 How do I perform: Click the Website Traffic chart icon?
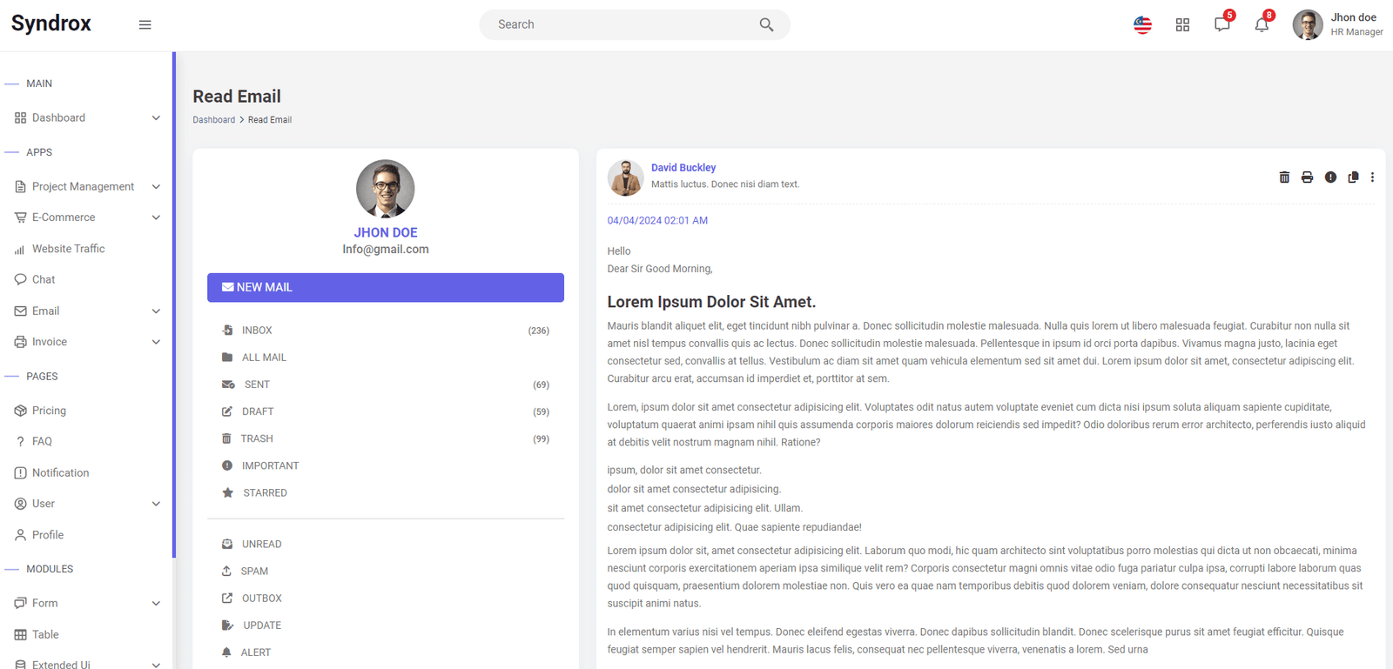20,249
